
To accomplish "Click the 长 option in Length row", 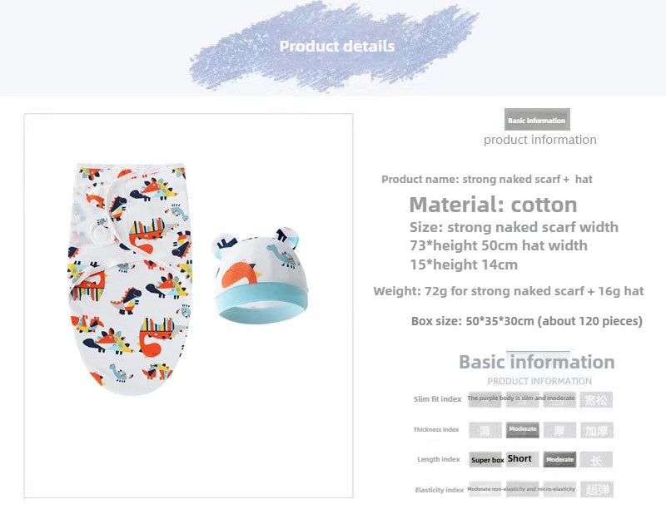I will click(x=596, y=460).
